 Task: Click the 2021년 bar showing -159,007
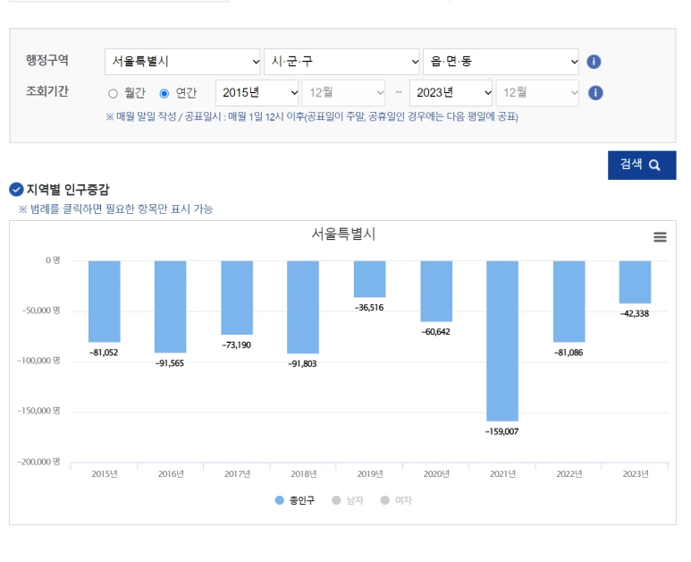point(502,341)
